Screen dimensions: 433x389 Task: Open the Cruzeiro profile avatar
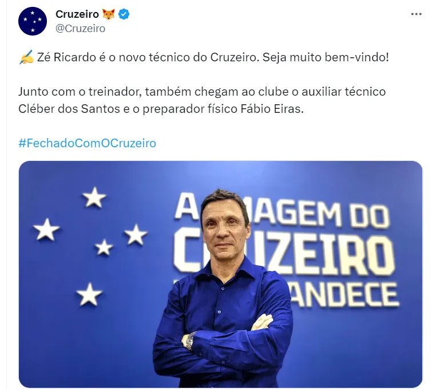coord(33,21)
